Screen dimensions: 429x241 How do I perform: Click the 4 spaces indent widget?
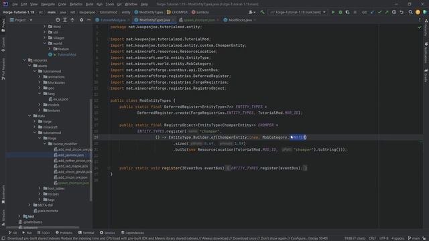coord(397,238)
